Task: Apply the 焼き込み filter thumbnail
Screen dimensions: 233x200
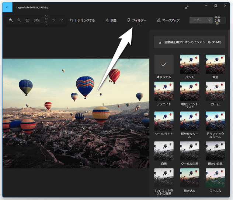Action: click(189, 178)
